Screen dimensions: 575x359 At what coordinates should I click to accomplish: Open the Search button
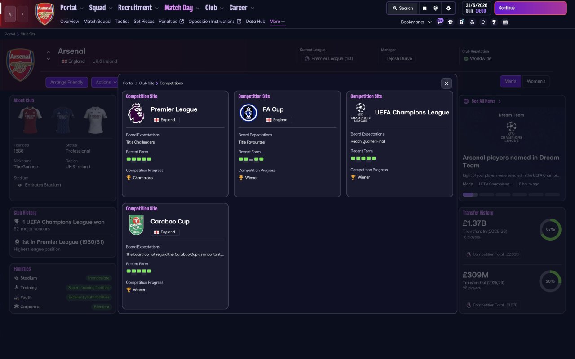[x=402, y=8]
